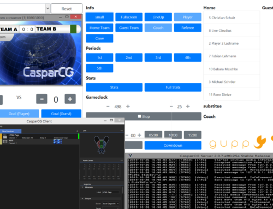Click Goal (Player) button
Image resolution: width=273 pixels, height=209 pixels.
(x=19, y=114)
